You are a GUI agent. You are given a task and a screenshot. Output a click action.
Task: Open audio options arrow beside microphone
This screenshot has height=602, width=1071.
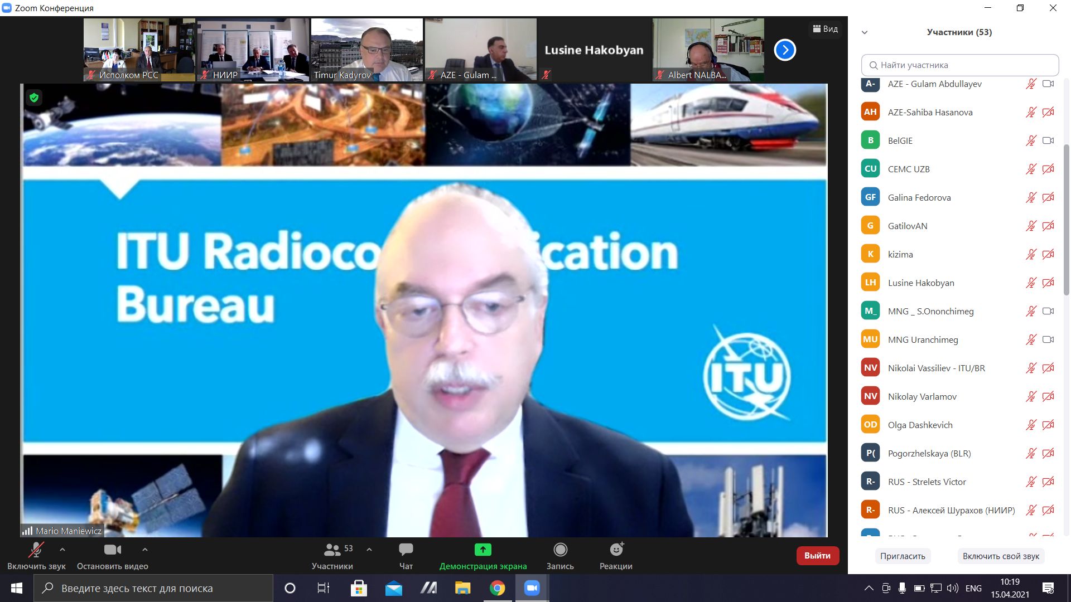click(62, 550)
